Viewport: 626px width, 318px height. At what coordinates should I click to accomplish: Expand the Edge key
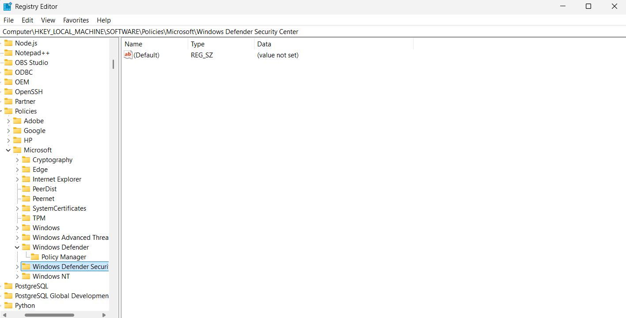coord(17,170)
